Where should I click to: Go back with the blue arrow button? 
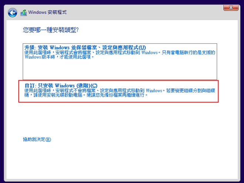tap(13, 13)
